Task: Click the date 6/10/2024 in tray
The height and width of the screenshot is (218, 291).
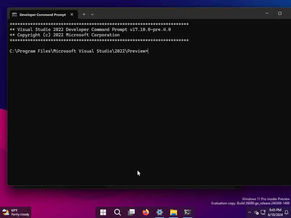Action: pos(275,215)
